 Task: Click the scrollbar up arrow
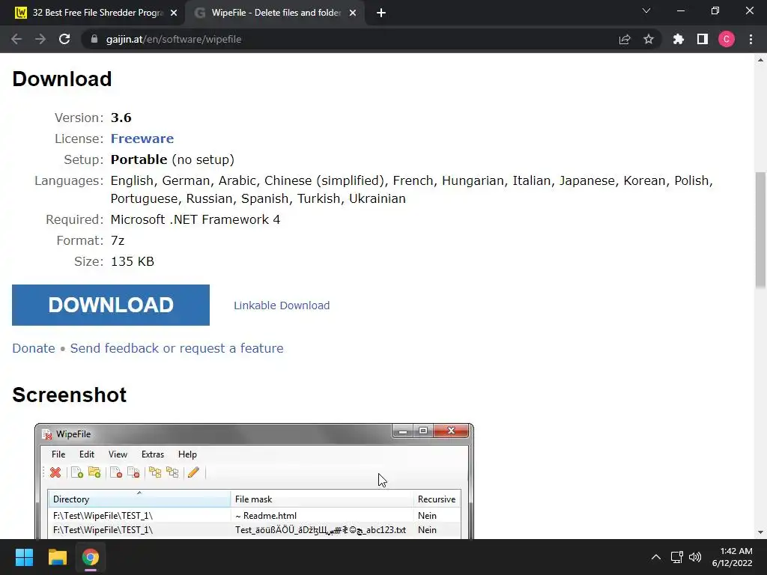click(x=760, y=60)
